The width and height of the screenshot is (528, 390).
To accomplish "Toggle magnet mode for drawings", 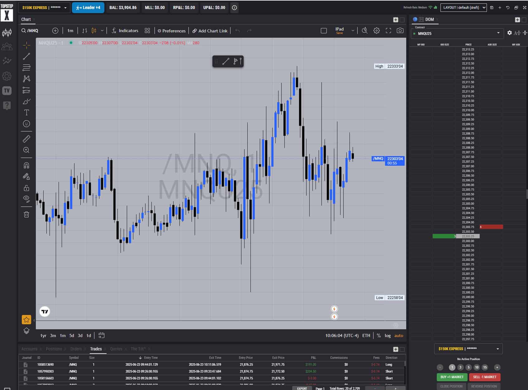I will click(26, 165).
